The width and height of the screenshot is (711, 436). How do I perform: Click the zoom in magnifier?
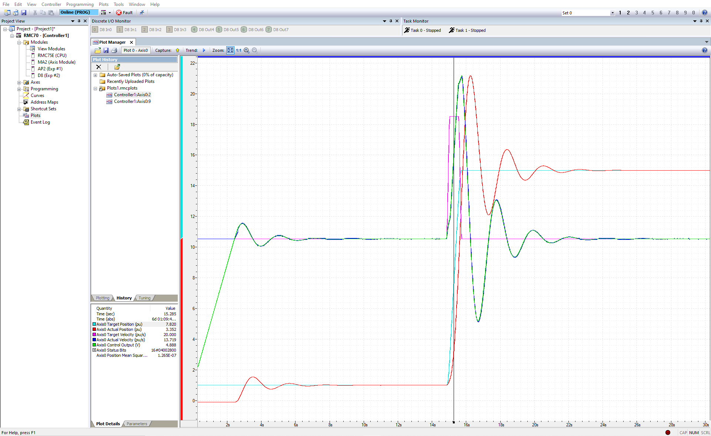[x=247, y=50]
